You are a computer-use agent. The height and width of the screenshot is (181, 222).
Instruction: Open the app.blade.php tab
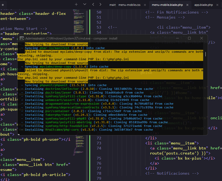pos(203,5)
